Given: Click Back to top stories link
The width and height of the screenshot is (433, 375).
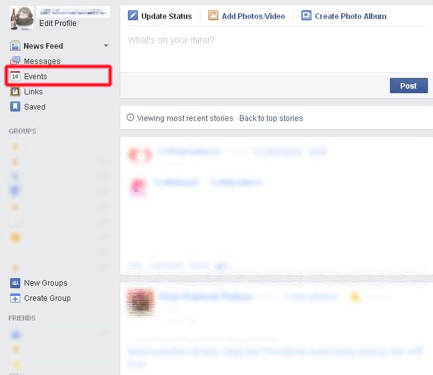Looking at the screenshot, I should pyautogui.click(x=271, y=118).
